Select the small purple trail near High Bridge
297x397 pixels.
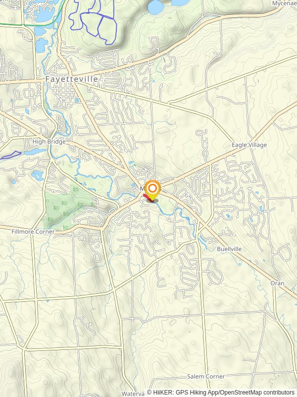(x=10, y=155)
